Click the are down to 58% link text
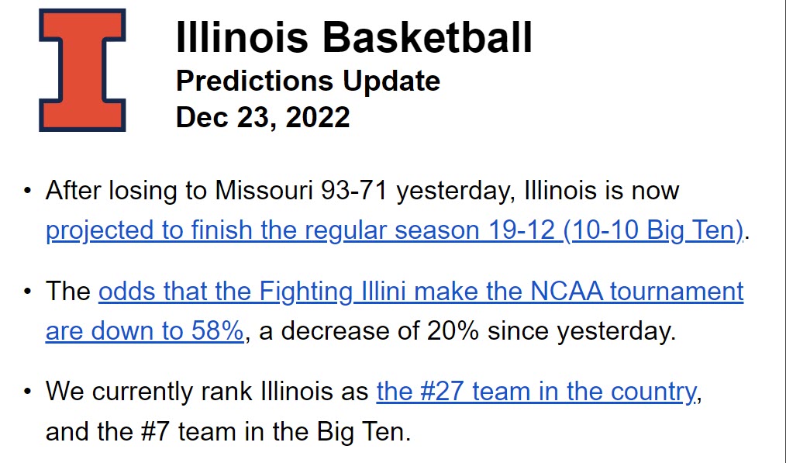 [144, 331]
